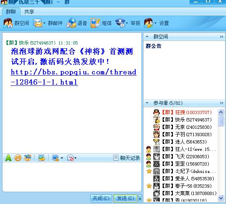Click the double-arrow on 群空间 header
Image resolution: width=226 pixels, height=204 pixels.
(222, 37)
